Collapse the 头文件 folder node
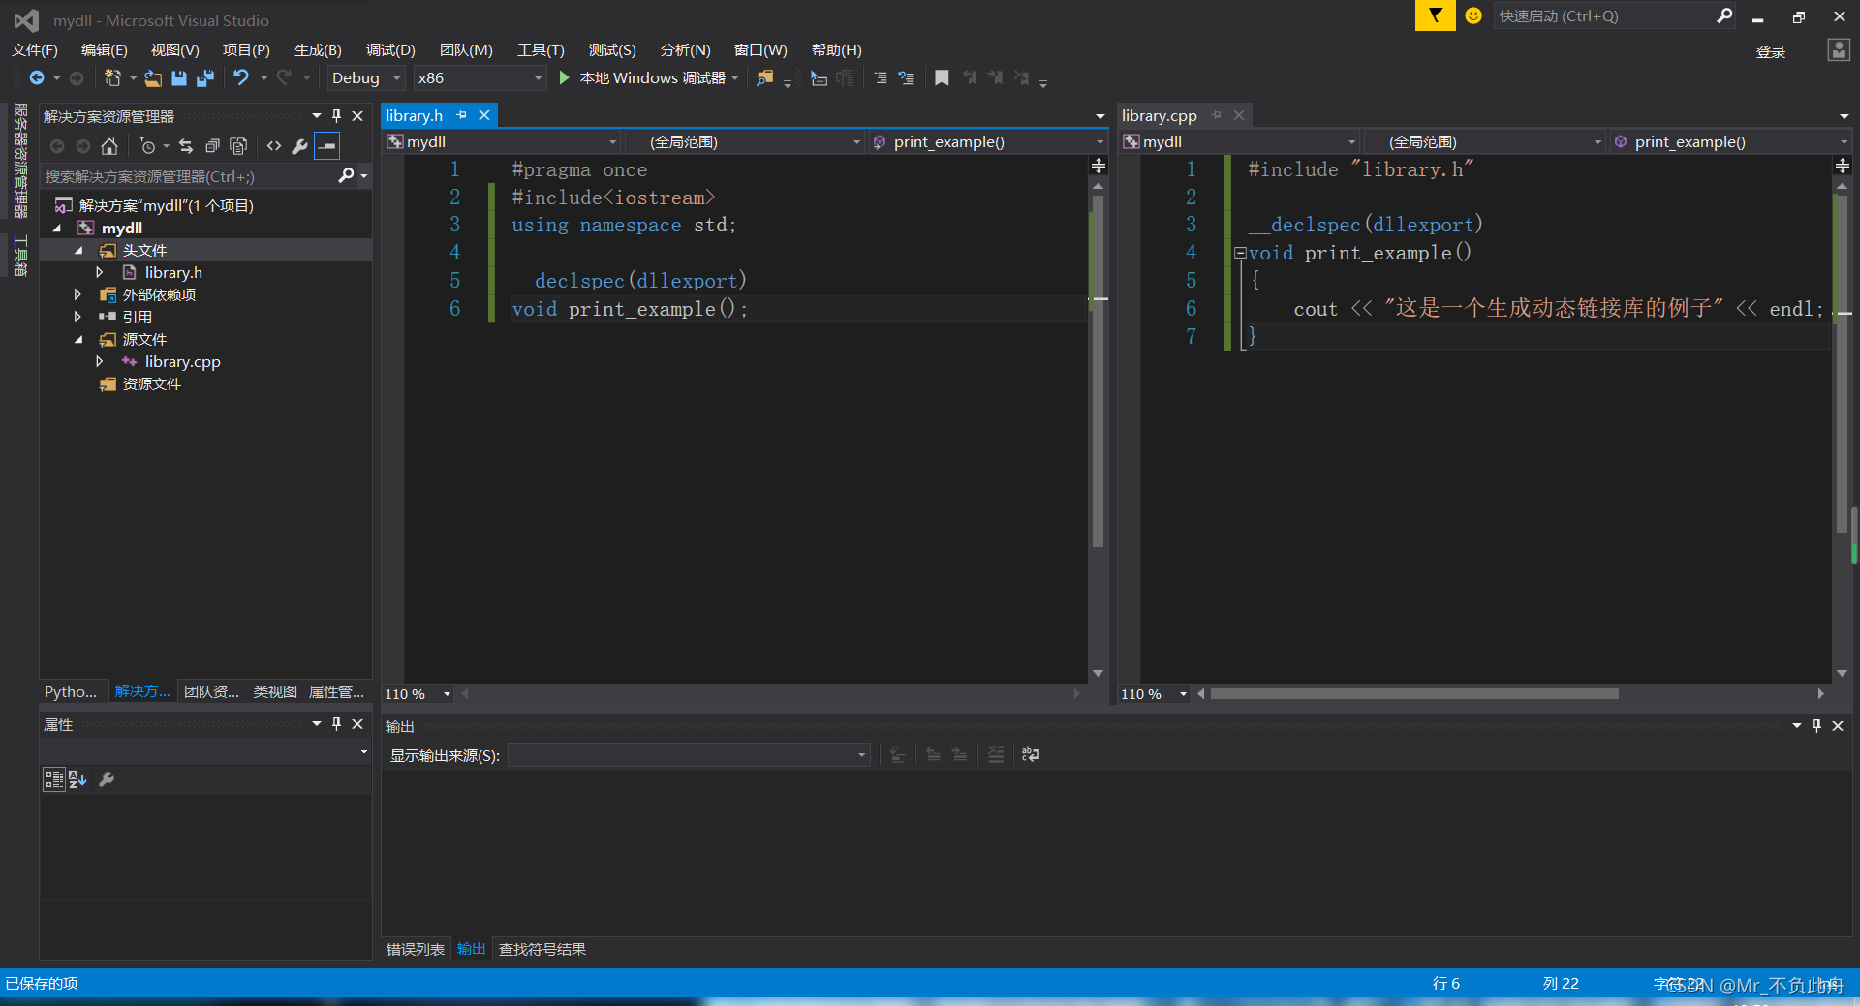Image resolution: width=1860 pixels, height=1006 pixels. click(79, 251)
